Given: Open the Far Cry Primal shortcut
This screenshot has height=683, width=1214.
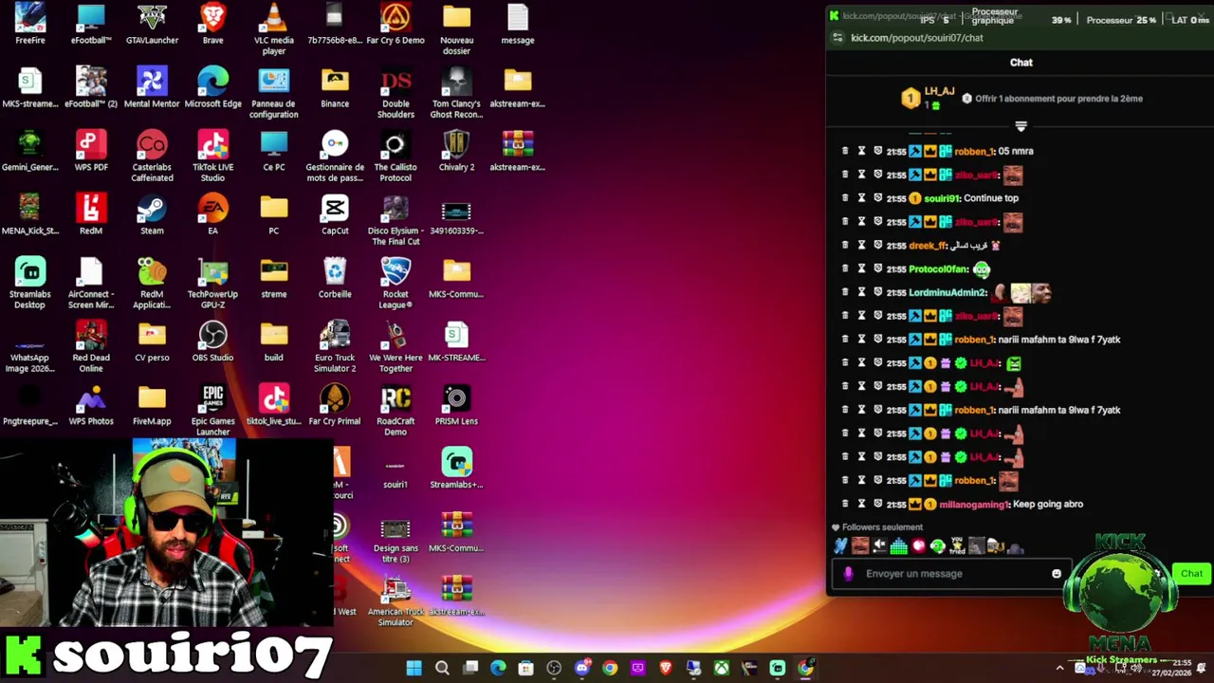Looking at the screenshot, I should [335, 405].
